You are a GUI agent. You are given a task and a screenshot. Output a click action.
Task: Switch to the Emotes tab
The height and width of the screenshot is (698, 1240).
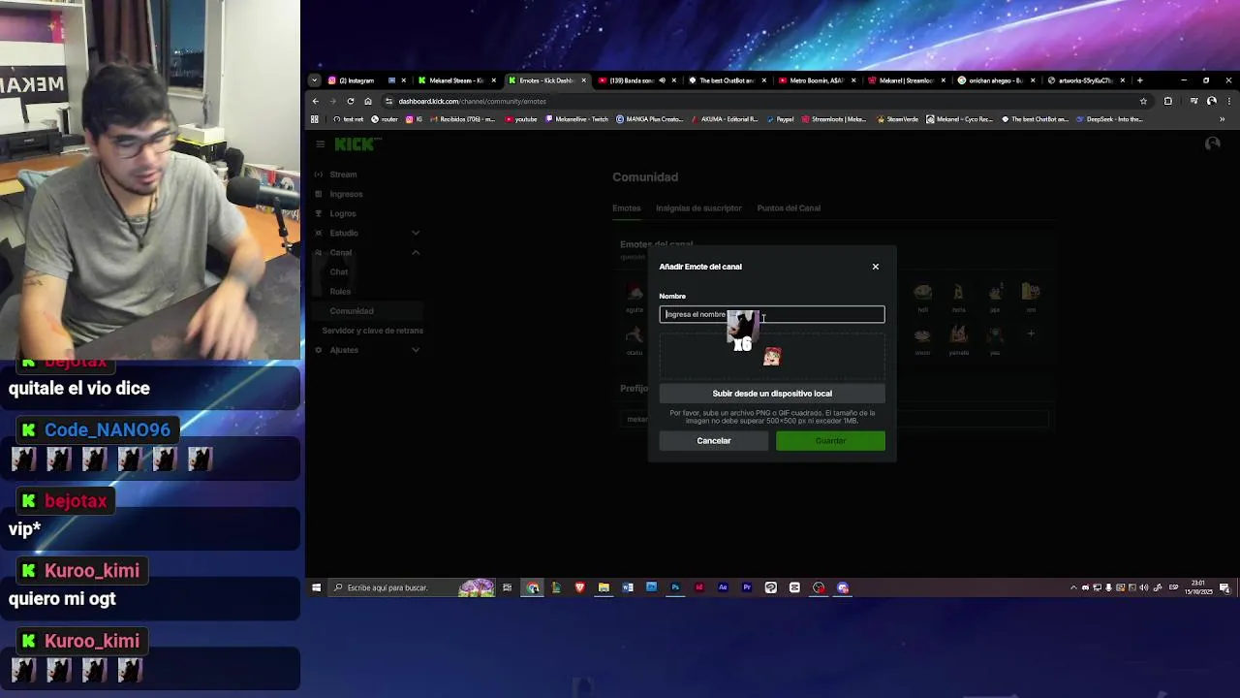[627, 208]
